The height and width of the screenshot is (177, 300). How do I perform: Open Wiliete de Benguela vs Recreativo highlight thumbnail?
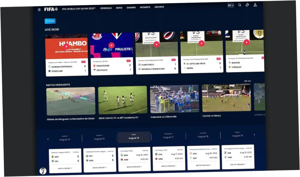(71, 101)
